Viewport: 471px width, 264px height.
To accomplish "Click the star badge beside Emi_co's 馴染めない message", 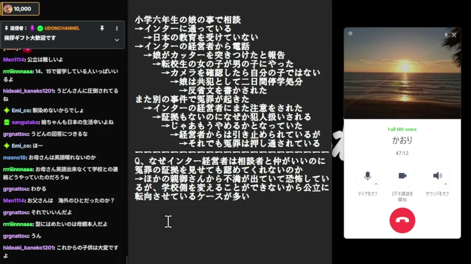I will click(x=6, y=110).
